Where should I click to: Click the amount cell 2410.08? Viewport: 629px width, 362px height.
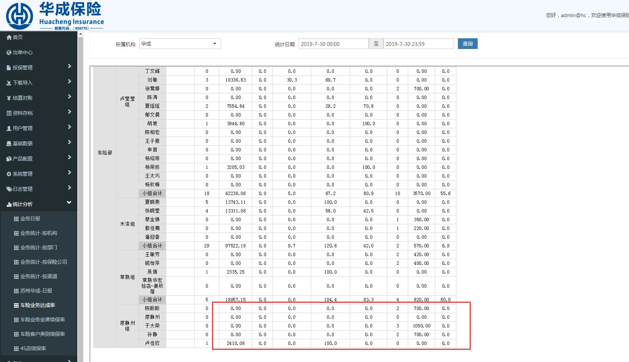[236, 343]
